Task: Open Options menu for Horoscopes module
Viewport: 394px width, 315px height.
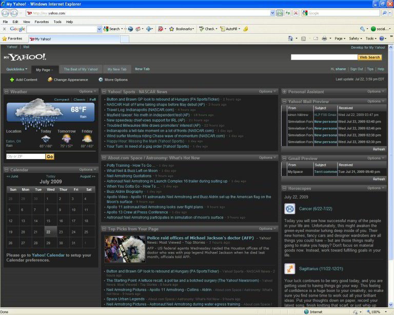Action: click(375, 188)
